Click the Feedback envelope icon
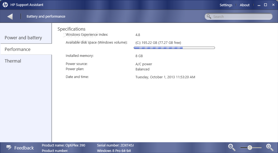 9,147
